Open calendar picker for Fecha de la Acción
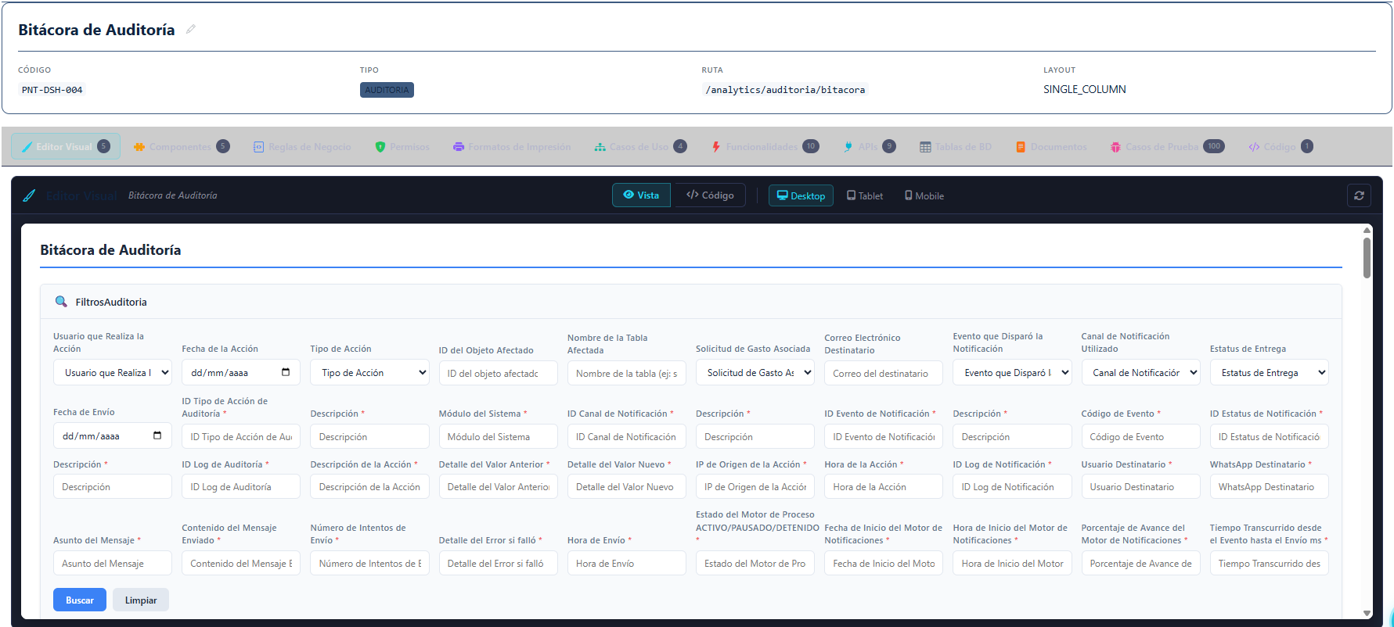The width and height of the screenshot is (1394, 627). pos(286,372)
